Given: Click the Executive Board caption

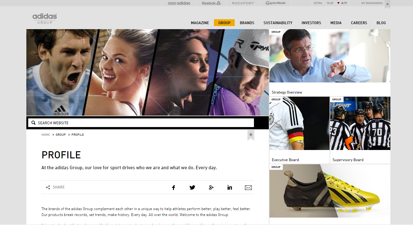Looking at the screenshot, I should [285, 160].
